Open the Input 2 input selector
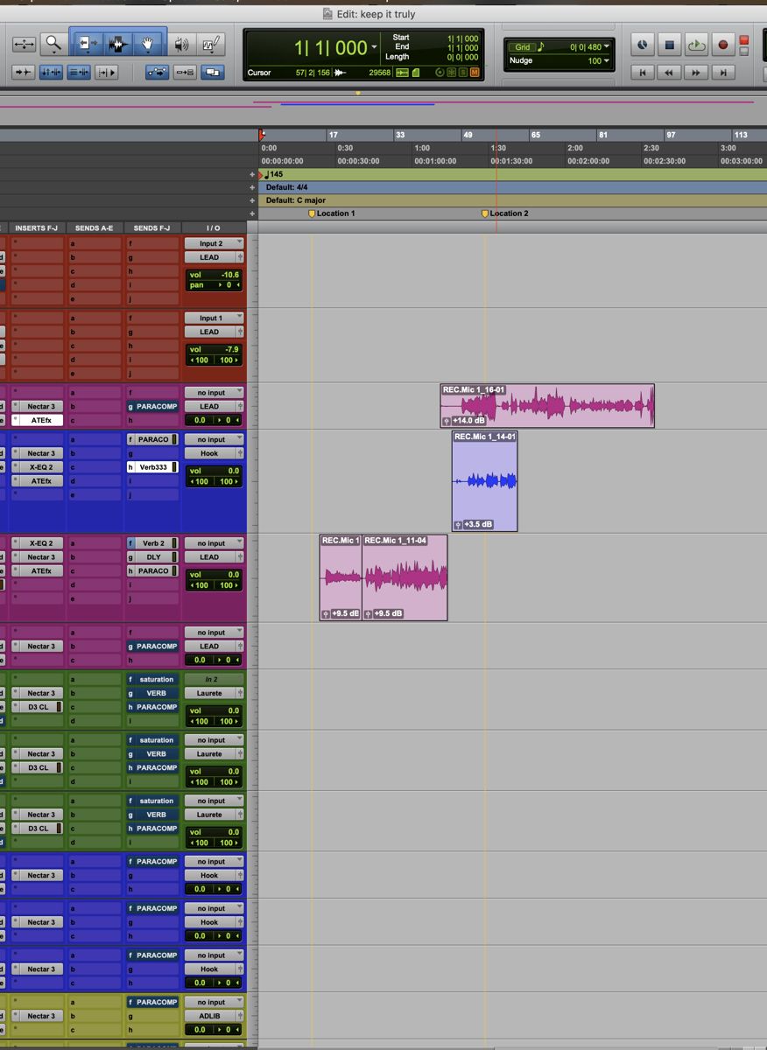This screenshot has width=767, height=1050. (214, 243)
